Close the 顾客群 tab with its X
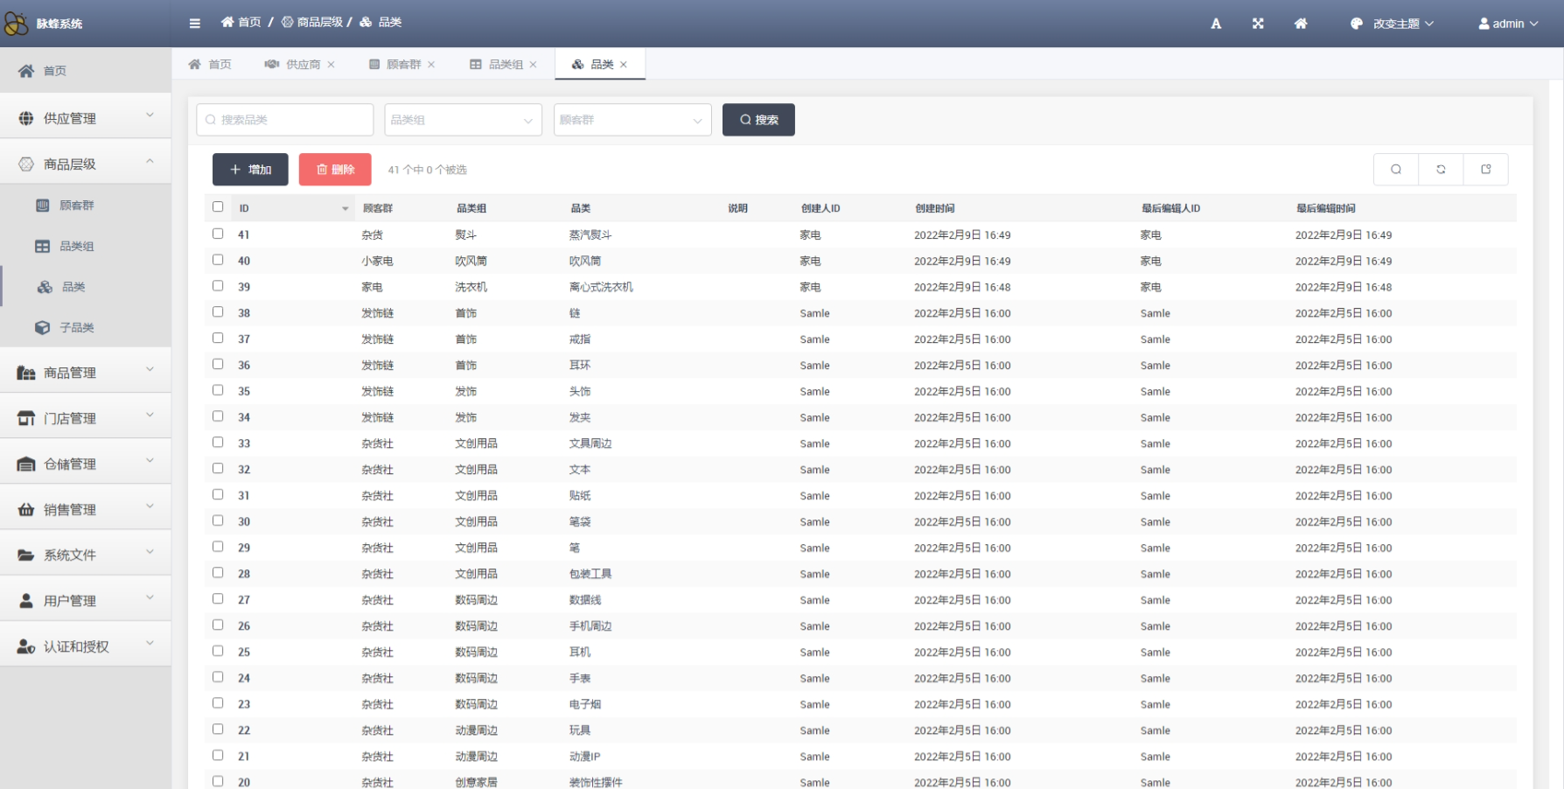1564x789 pixels. [431, 65]
